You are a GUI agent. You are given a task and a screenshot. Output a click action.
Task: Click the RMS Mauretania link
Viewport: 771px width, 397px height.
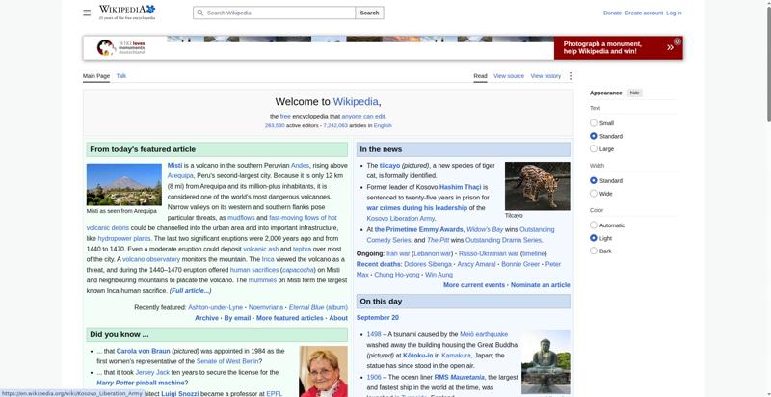pyautogui.click(x=460, y=377)
